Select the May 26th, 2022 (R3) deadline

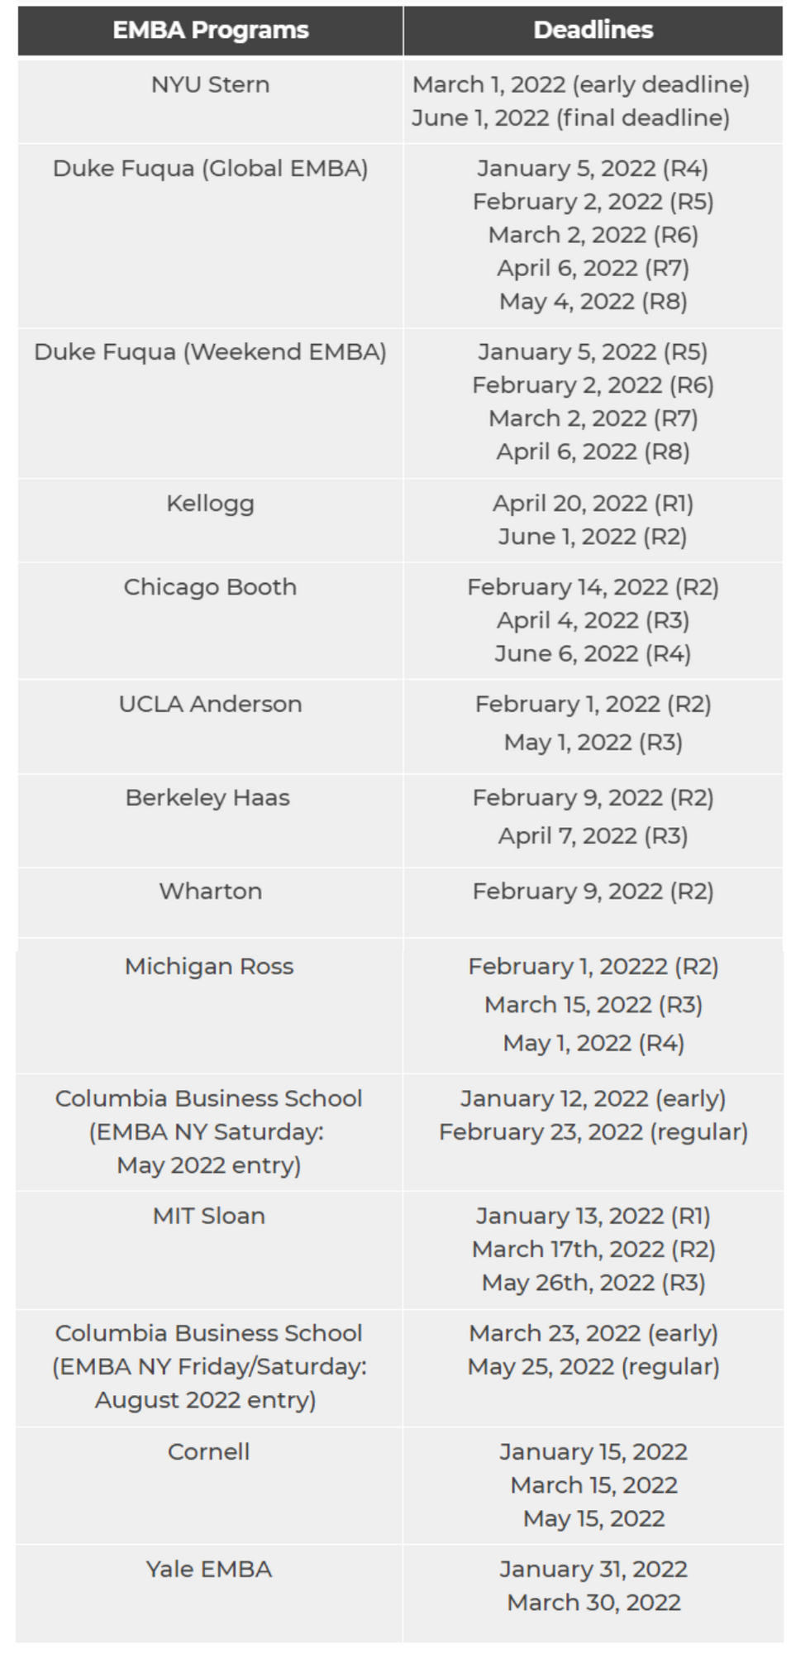pos(593,1284)
